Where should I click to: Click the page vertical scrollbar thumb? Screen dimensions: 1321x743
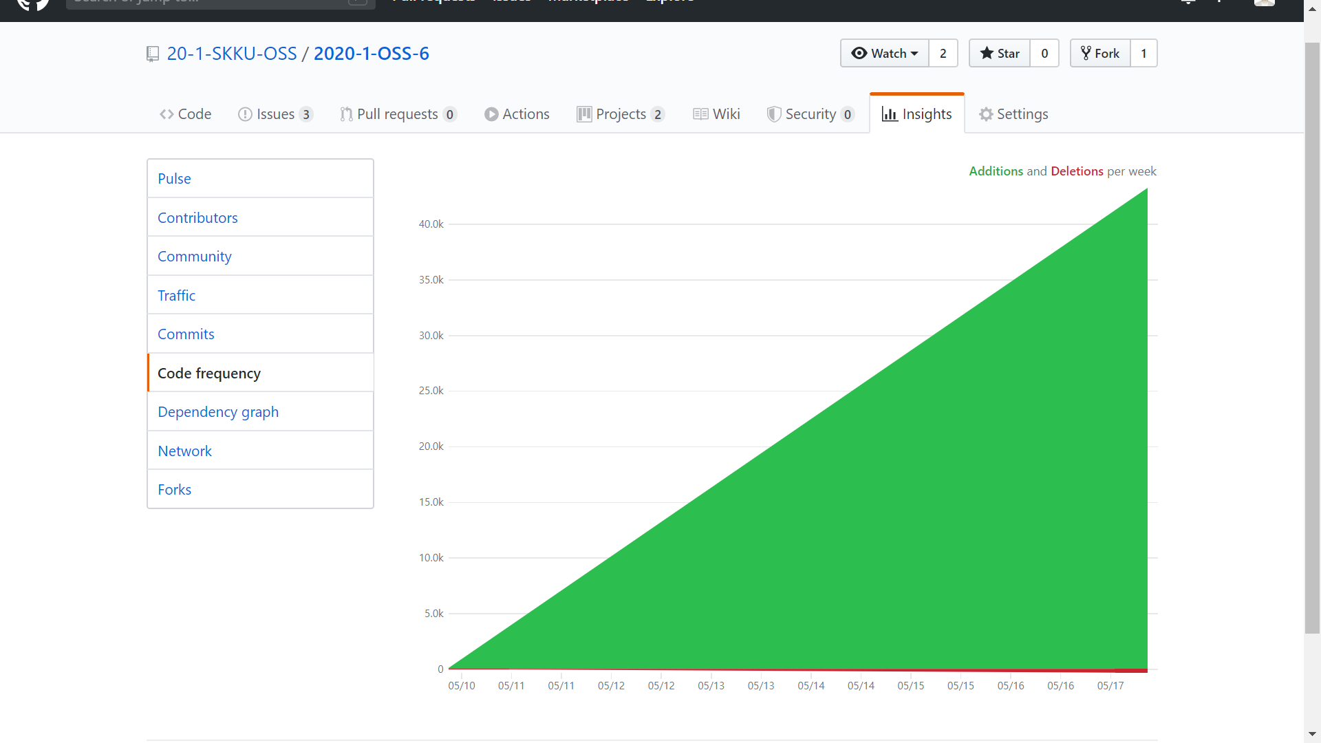(x=1312, y=337)
